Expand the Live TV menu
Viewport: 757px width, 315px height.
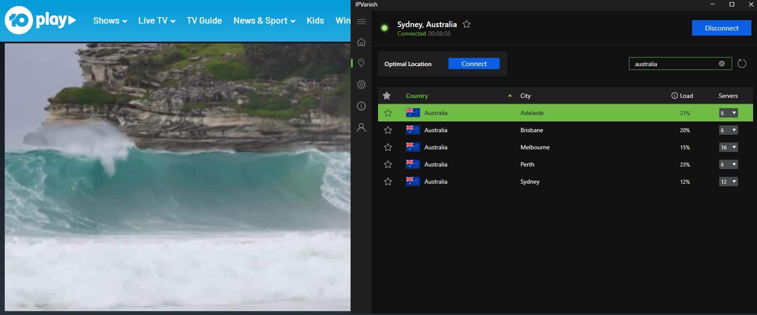[x=157, y=21]
